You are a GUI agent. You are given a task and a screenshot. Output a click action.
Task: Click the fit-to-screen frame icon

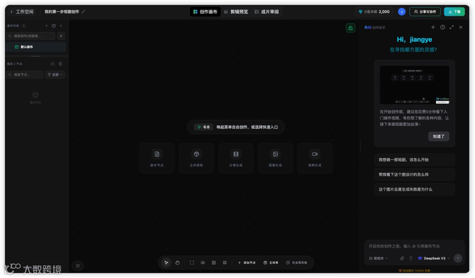pyautogui.click(x=192, y=263)
